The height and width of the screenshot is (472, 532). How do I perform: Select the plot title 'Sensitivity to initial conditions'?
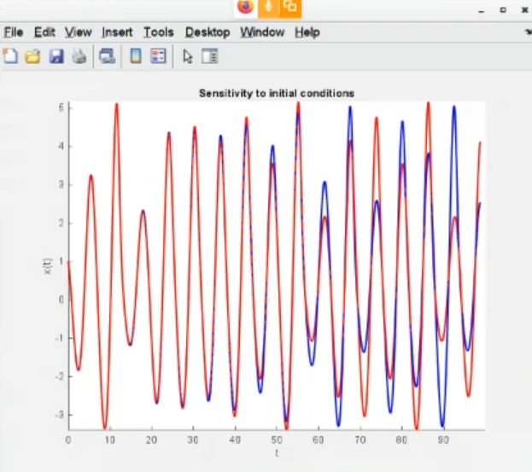pos(276,92)
